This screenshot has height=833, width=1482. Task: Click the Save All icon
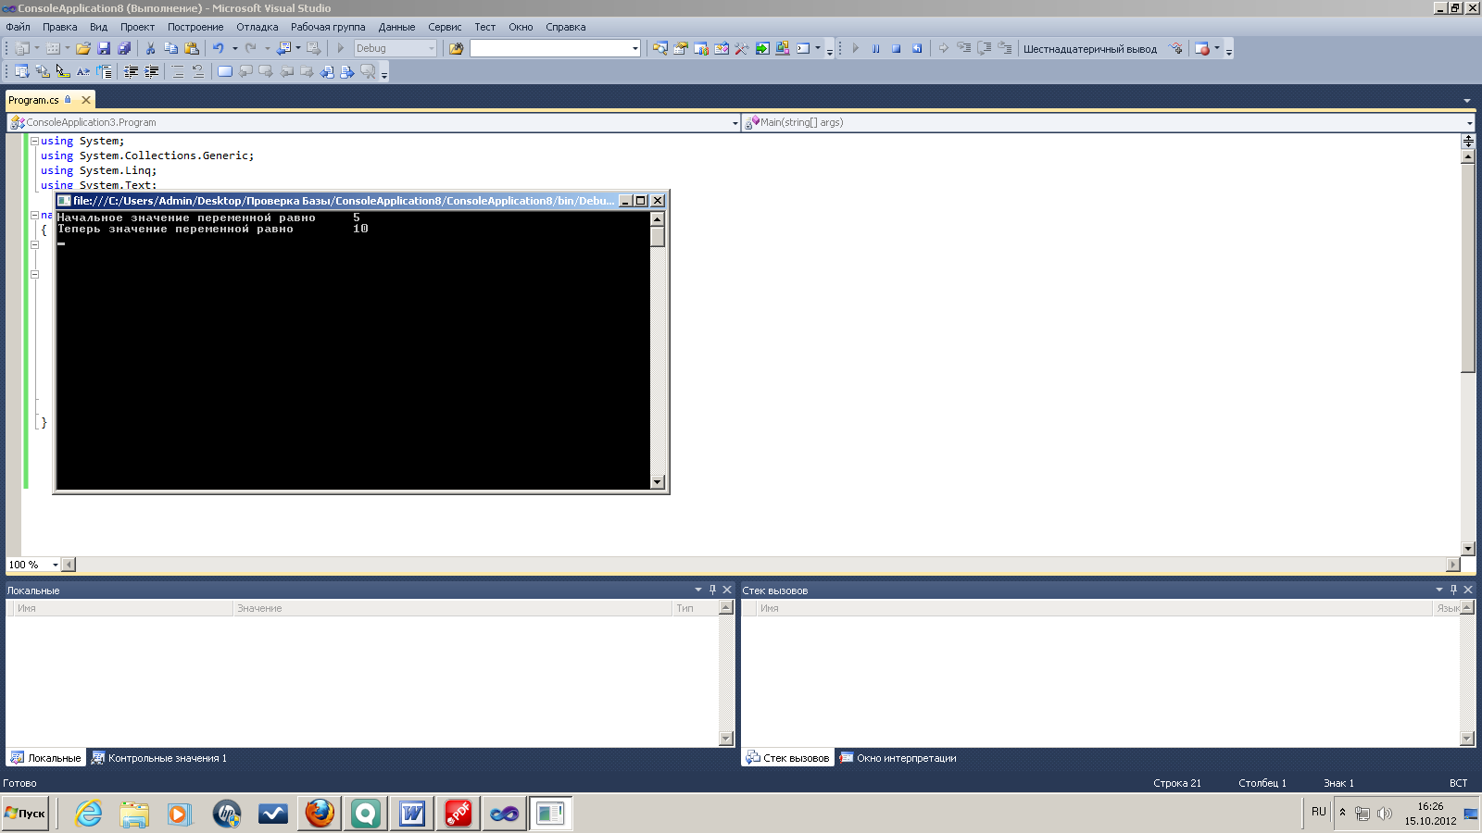pyautogui.click(x=124, y=48)
